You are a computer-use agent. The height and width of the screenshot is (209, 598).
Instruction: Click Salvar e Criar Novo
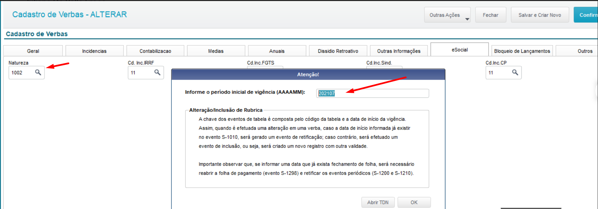click(540, 15)
